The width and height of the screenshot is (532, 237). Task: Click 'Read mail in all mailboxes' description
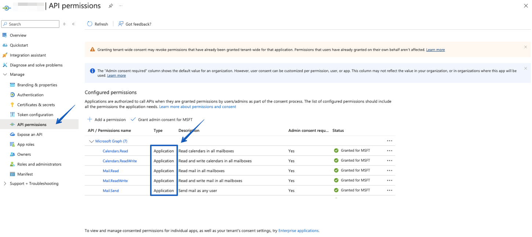(201, 171)
